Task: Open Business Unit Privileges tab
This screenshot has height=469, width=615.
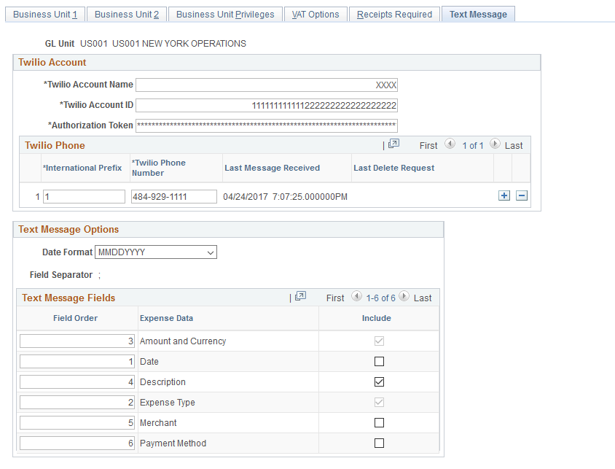Action: (225, 15)
